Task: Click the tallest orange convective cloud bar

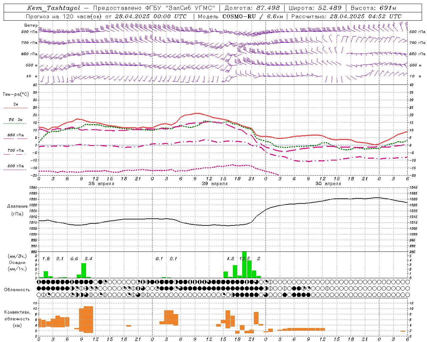Action: pos(88,320)
